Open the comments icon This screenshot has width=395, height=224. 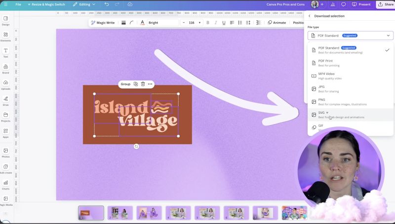click(x=343, y=4)
